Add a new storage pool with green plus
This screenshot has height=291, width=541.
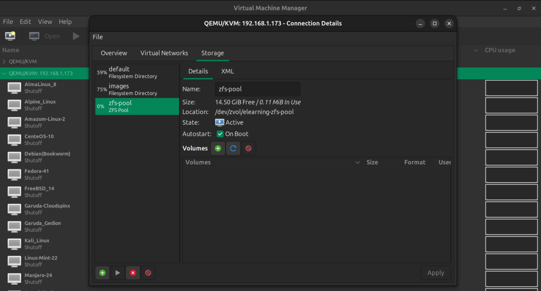[102, 273]
